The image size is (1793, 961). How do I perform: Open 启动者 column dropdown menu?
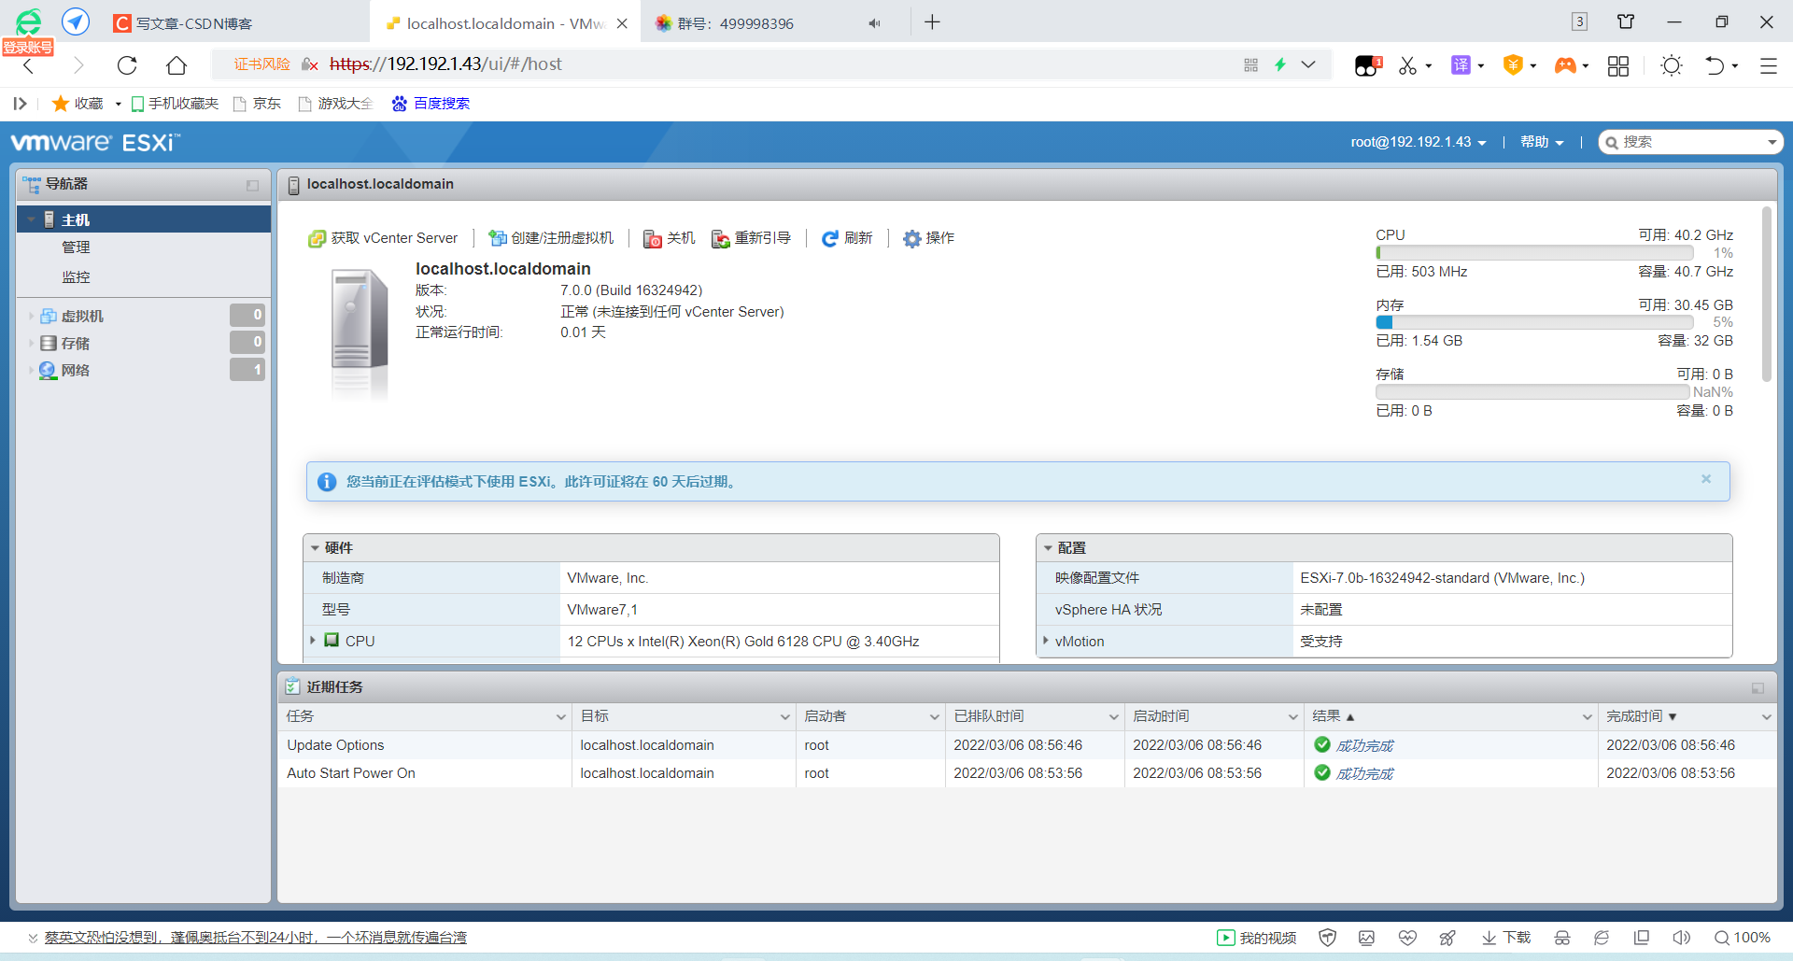[934, 716]
